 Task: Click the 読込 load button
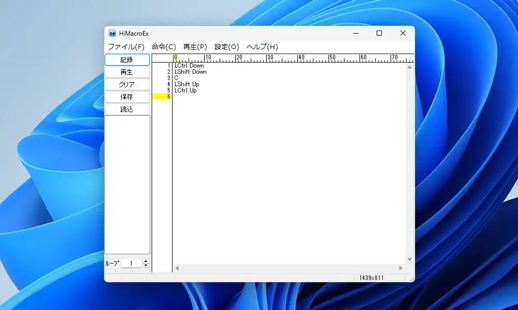pyautogui.click(x=127, y=110)
